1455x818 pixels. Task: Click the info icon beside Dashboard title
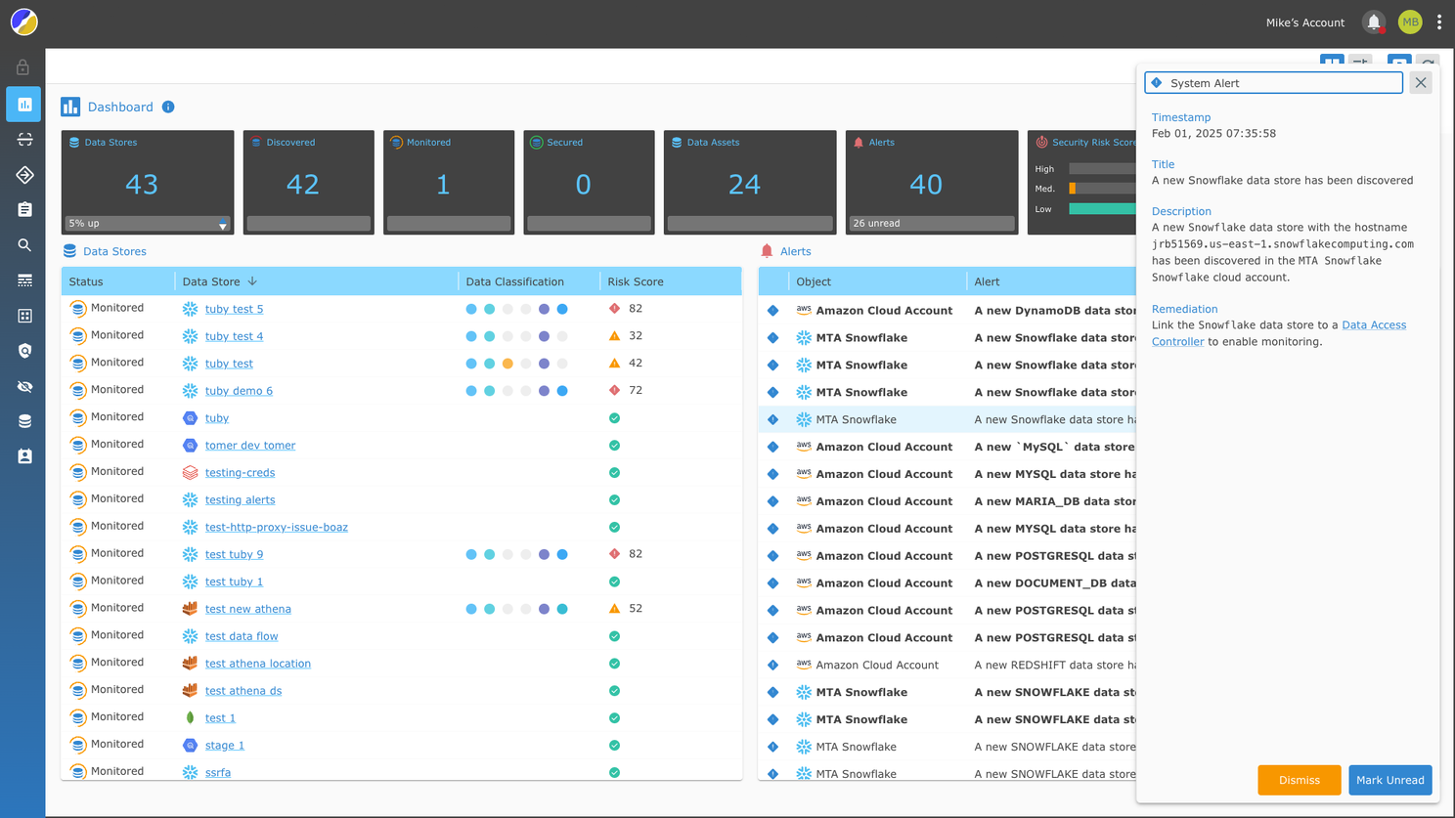(x=168, y=107)
